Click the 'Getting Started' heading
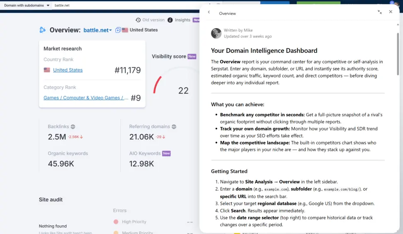This screenshot has width=403, height=234. click(229, 171)
